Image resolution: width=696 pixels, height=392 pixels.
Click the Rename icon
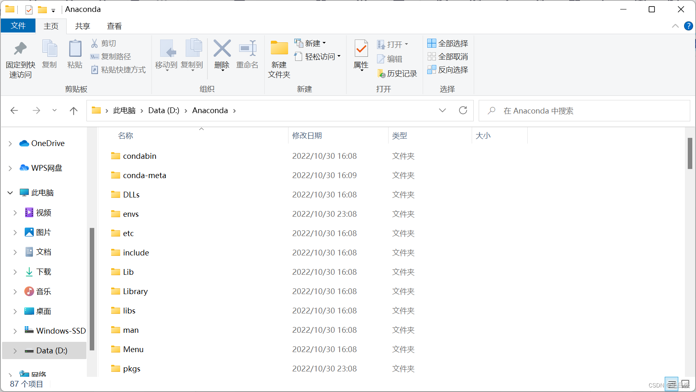248,49
